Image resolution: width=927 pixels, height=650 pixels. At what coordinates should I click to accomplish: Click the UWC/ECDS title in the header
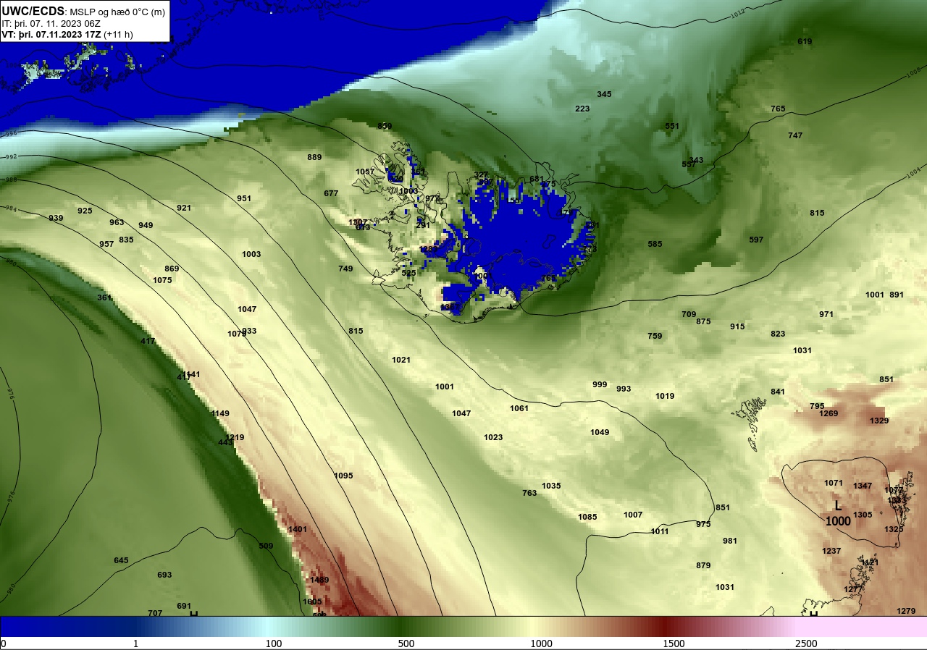pyautogui.click(x=33, y=12)
